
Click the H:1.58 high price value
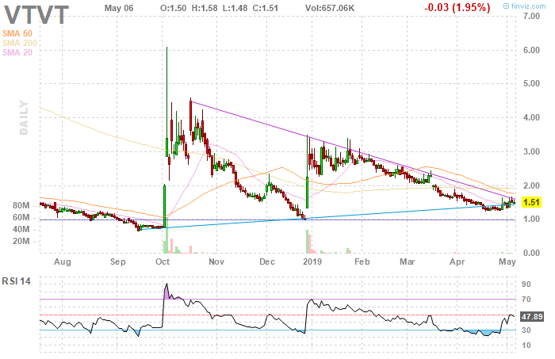(205, 8)
